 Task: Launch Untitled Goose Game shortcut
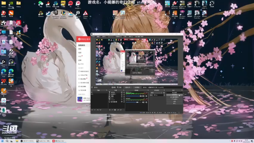(x=85, y=14)
